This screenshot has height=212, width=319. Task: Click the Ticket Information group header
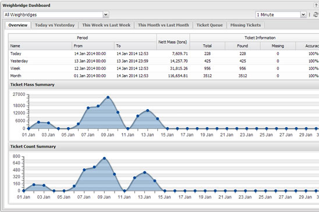point(260,38)
